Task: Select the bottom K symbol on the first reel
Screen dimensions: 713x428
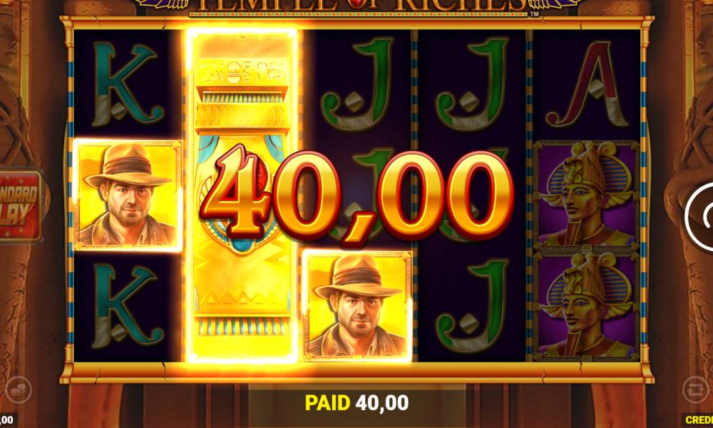Action: (x=128, y=306)
